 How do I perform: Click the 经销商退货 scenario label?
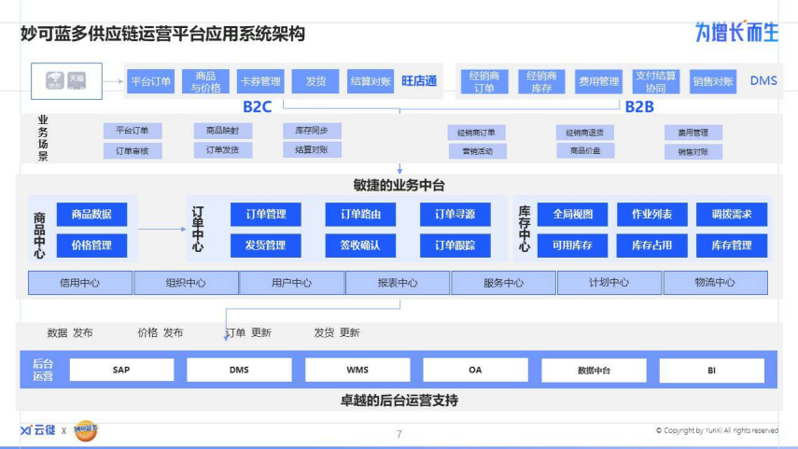(585, 133)
